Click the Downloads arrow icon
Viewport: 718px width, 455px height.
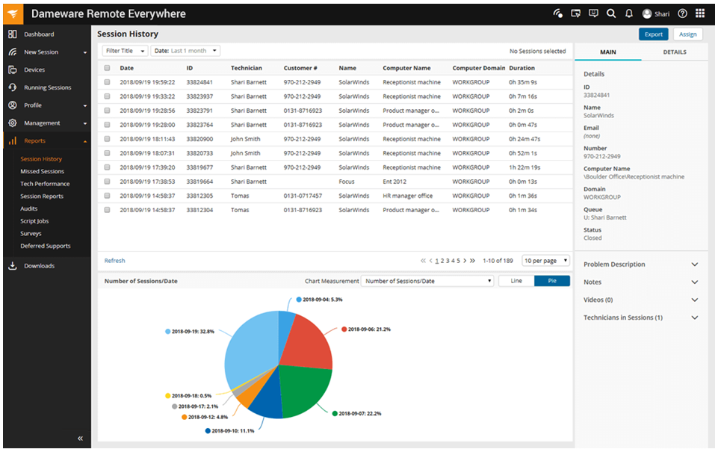click(x=13, y=266)
